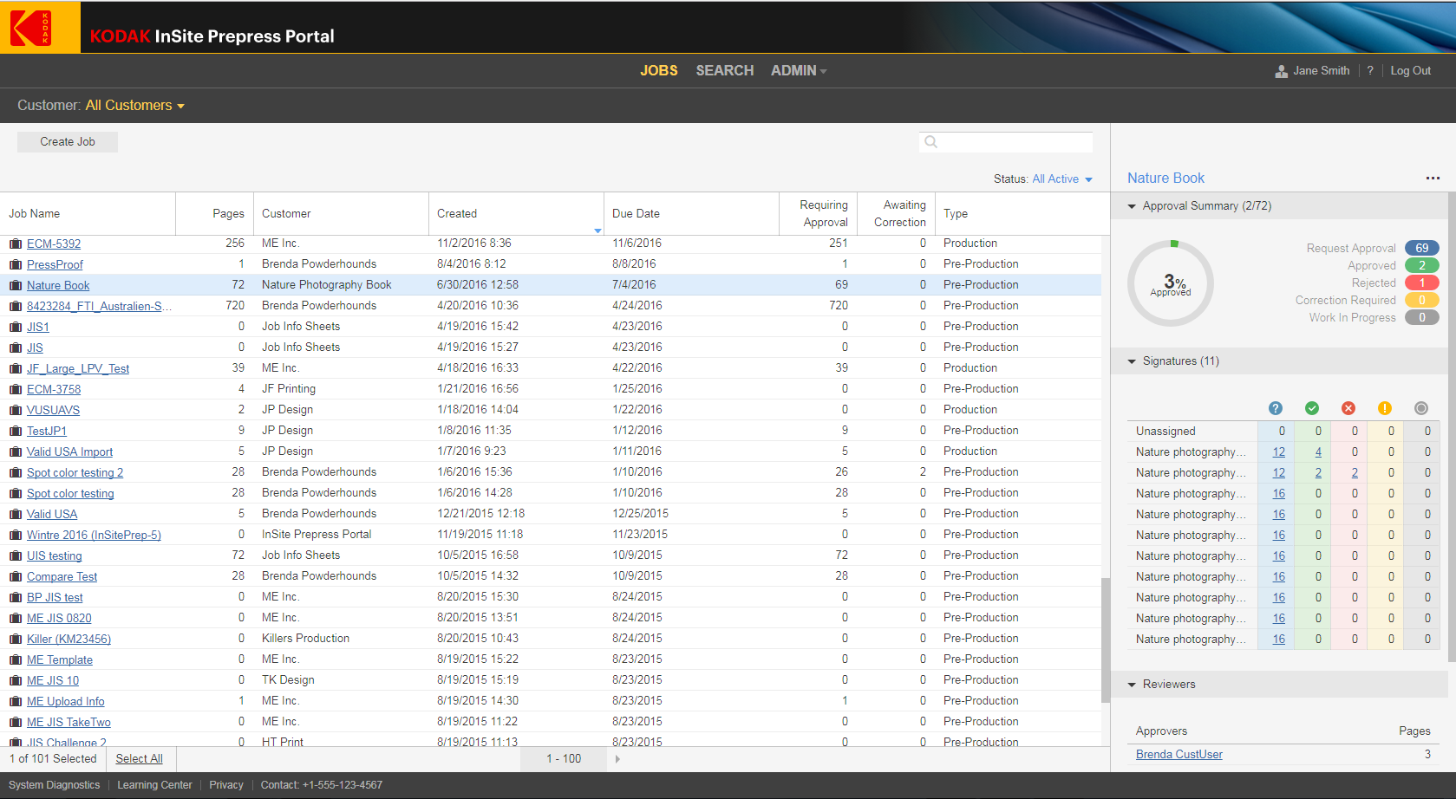Screen dimensions: 1456x799
Task: Click the help question mark icon
Action: tap(1370, 71)
